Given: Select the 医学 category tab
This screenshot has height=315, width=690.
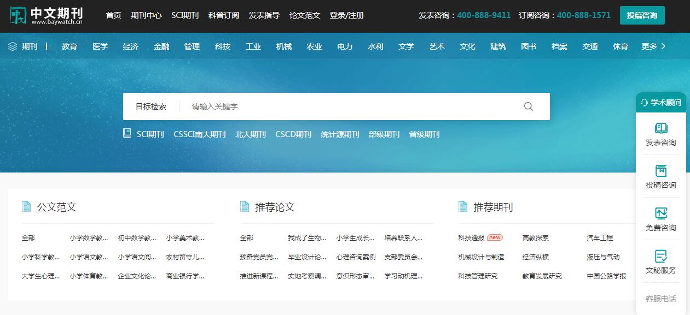Looking at the screenshot, I should pyautogui.click(x=100, y=46).
